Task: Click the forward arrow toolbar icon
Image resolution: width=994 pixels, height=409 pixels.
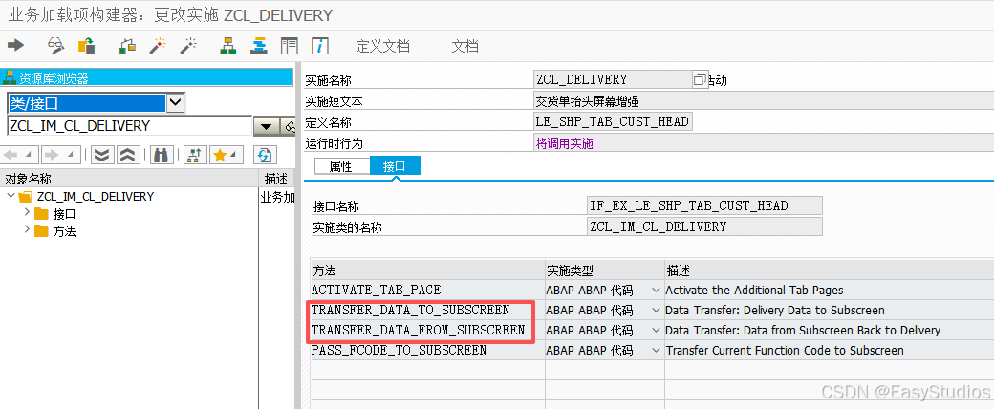Action: 15,46
